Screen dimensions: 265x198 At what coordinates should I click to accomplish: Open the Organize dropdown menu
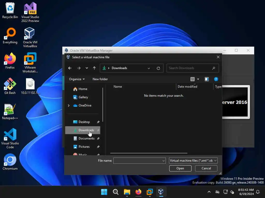77,79
